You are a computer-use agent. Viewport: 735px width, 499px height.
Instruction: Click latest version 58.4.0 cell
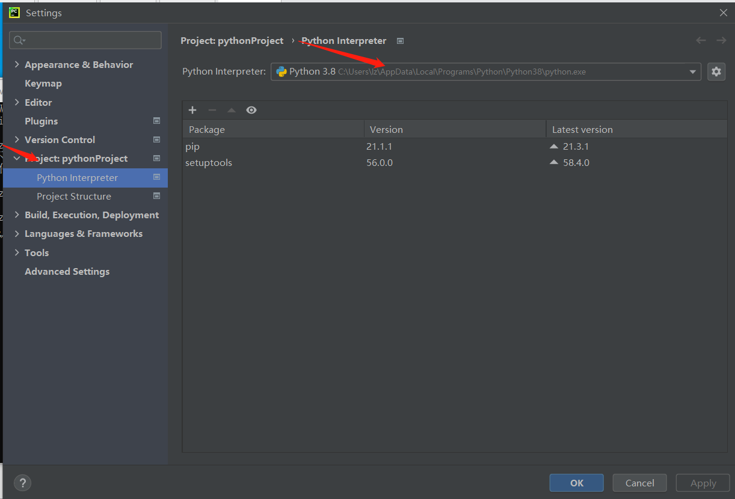tap(576, 162)
